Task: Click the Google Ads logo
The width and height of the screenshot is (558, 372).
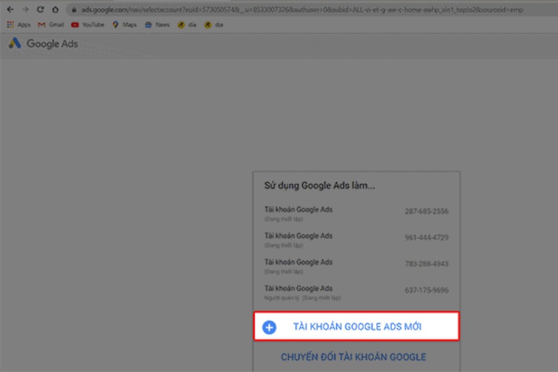Action: 43,44
